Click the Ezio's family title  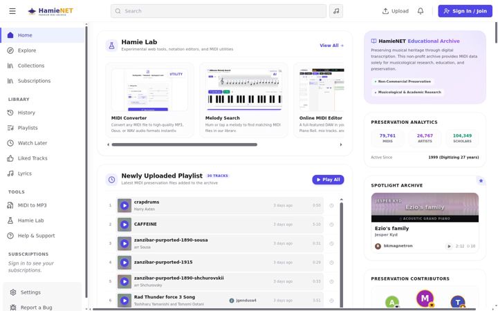click(x=391, y=229)
